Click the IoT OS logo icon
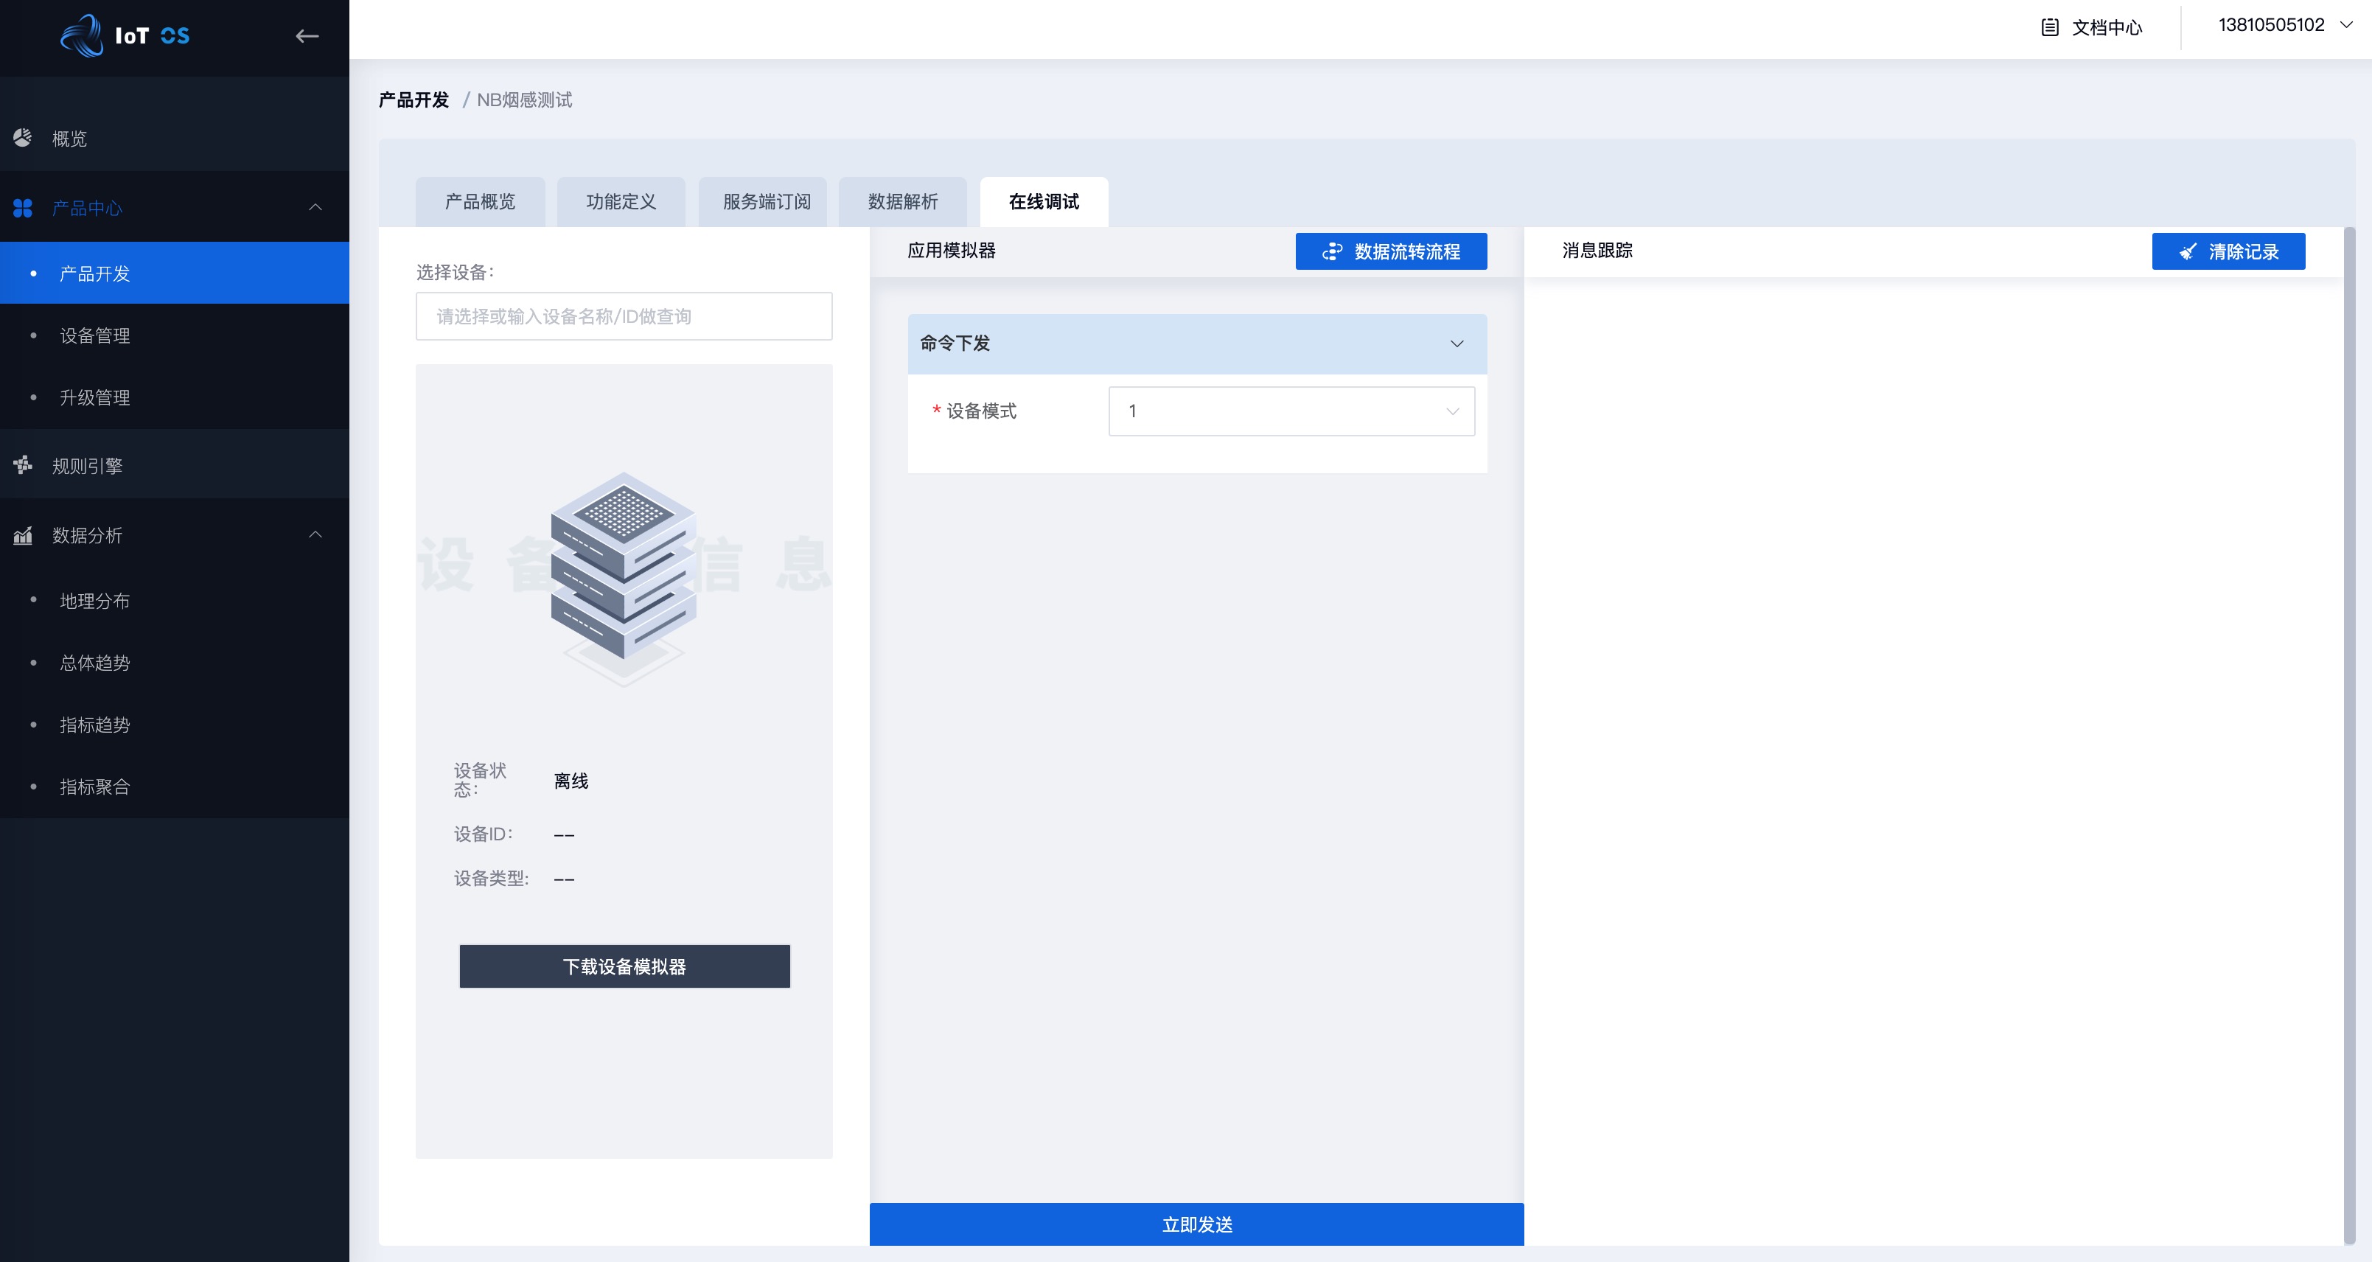Image resolution: width=2372 pixels, height=1262 pixels. pos(82,36)
